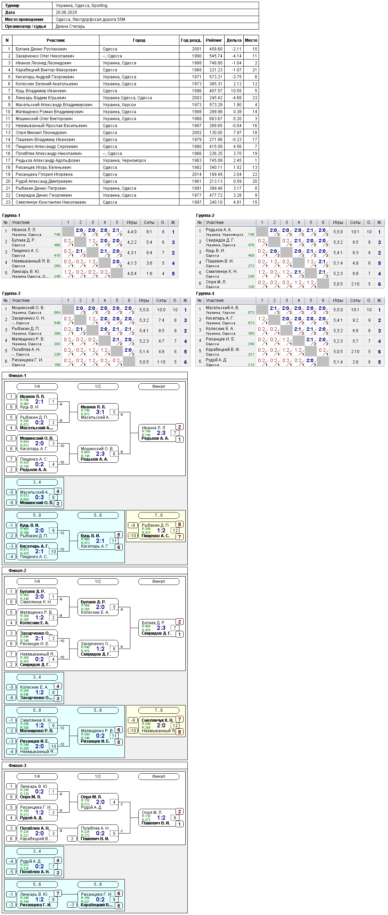Click the 'Финал-2' section heading
The height and width of the screenshot is (915, 388).
(x=17, y=570)
